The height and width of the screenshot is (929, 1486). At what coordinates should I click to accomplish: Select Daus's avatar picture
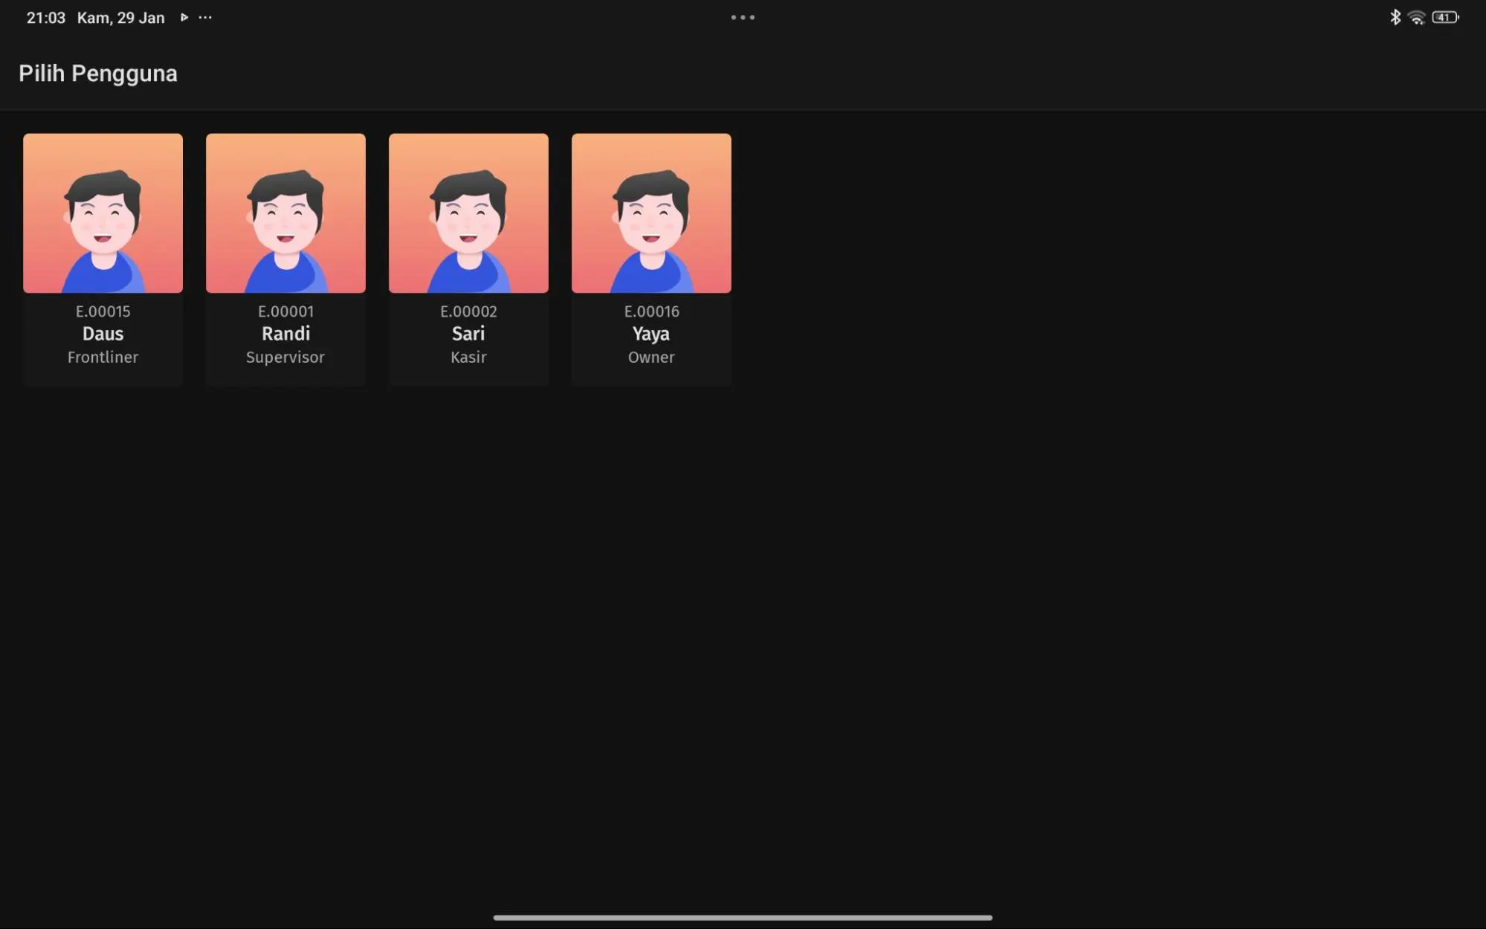point(103,213)
